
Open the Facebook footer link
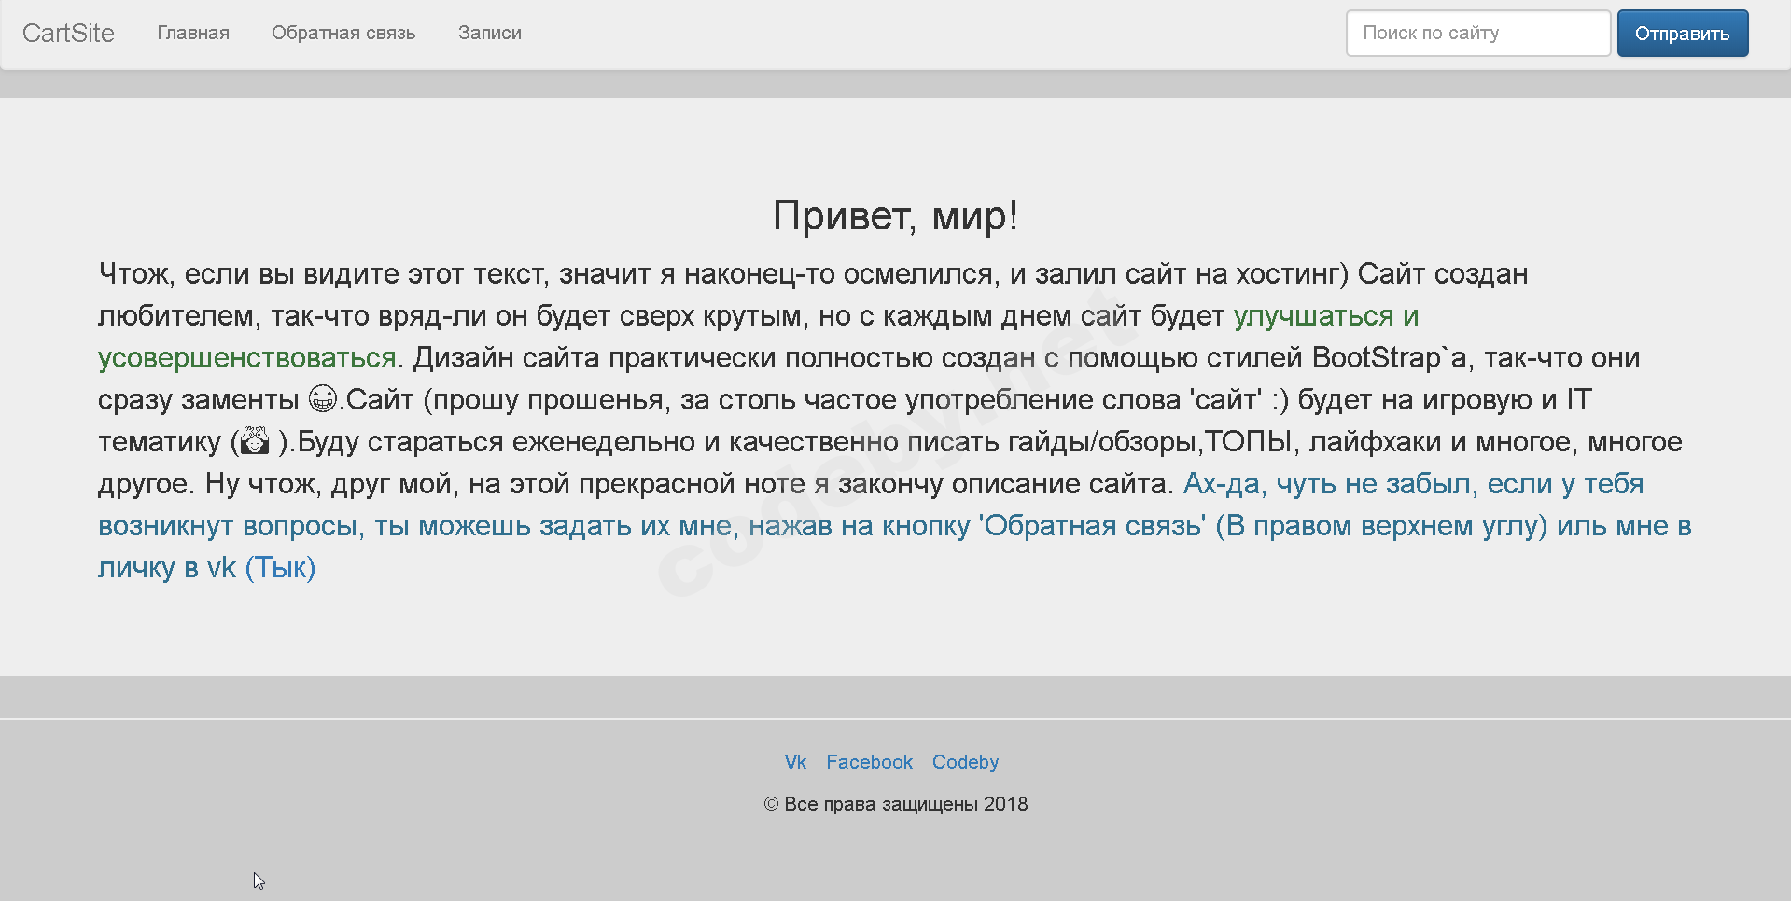[x=869, y=762]
